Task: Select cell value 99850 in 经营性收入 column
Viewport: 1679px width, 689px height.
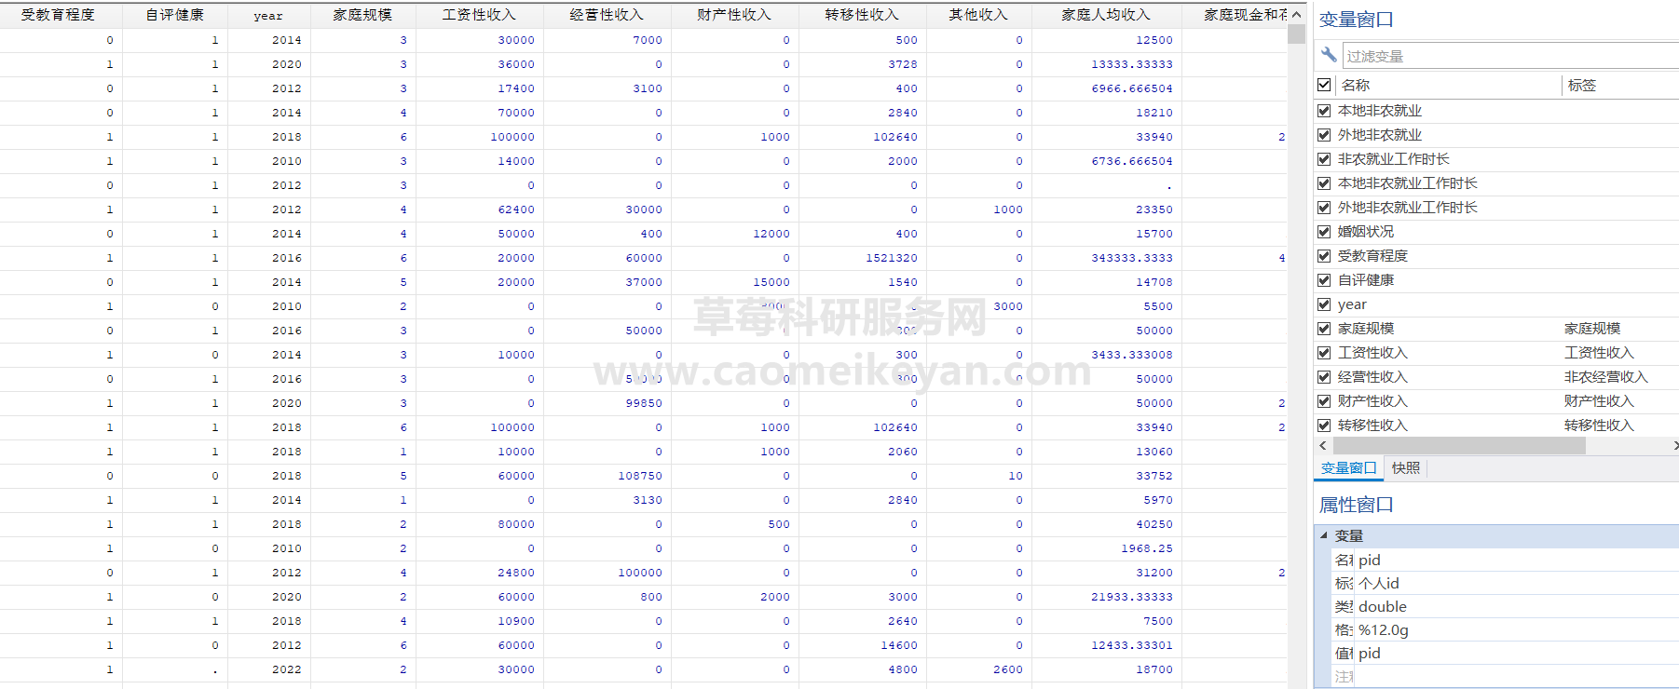Action: pos(644,403)
